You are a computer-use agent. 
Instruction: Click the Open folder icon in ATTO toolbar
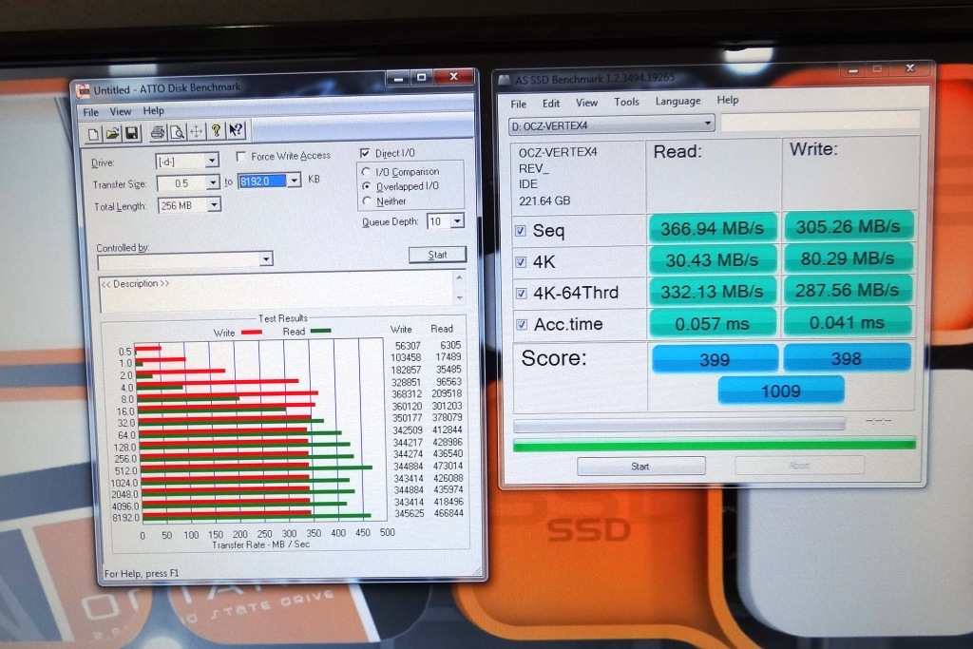pyautogui.click(x=112, y=132)
